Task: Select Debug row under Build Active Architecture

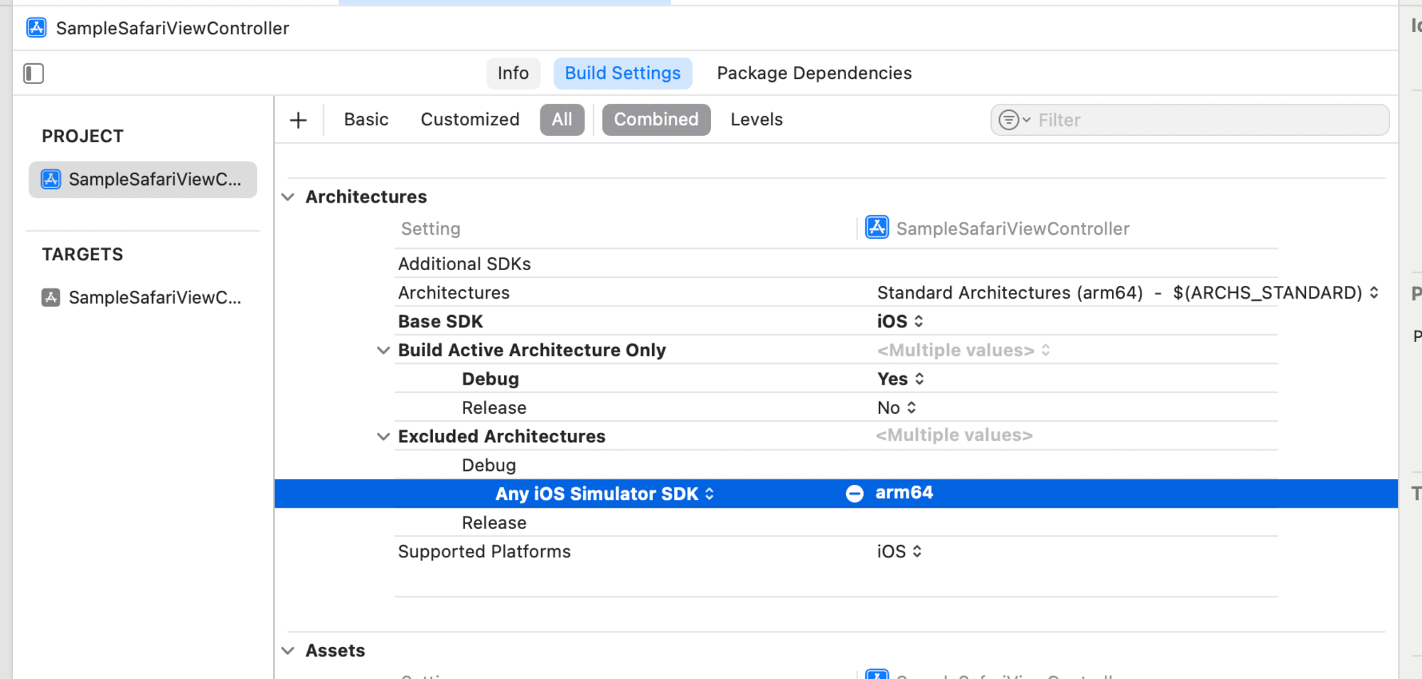Action: coord(836,379)
